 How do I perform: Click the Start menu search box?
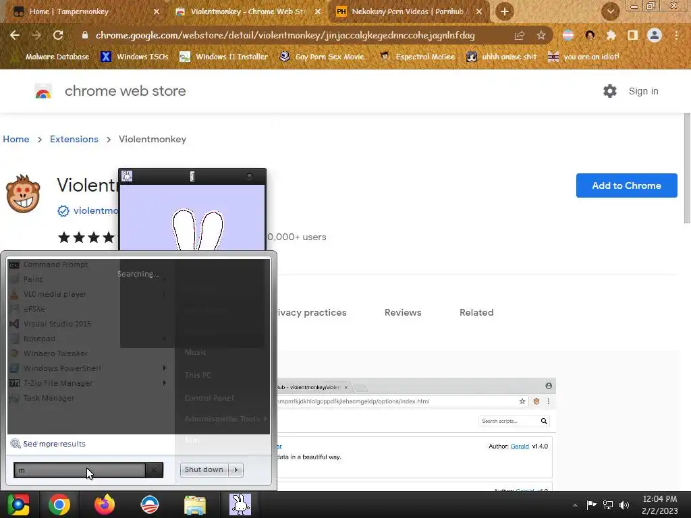(x=80, y=470)
